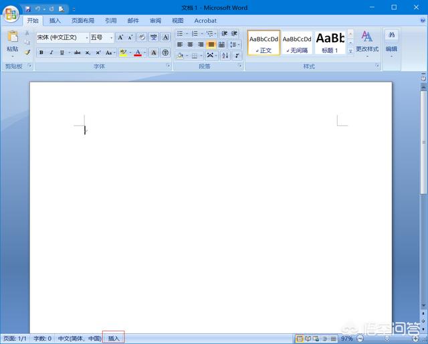428x344 pixels.
Task: Switch to the 插入 Insert tab
Action: (55, 21)
